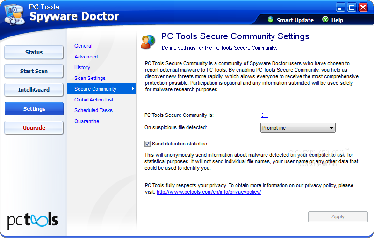Toggle Secure Community ON link
The width and height of the screenshot is (374, 238).
[x=264, y=115]
